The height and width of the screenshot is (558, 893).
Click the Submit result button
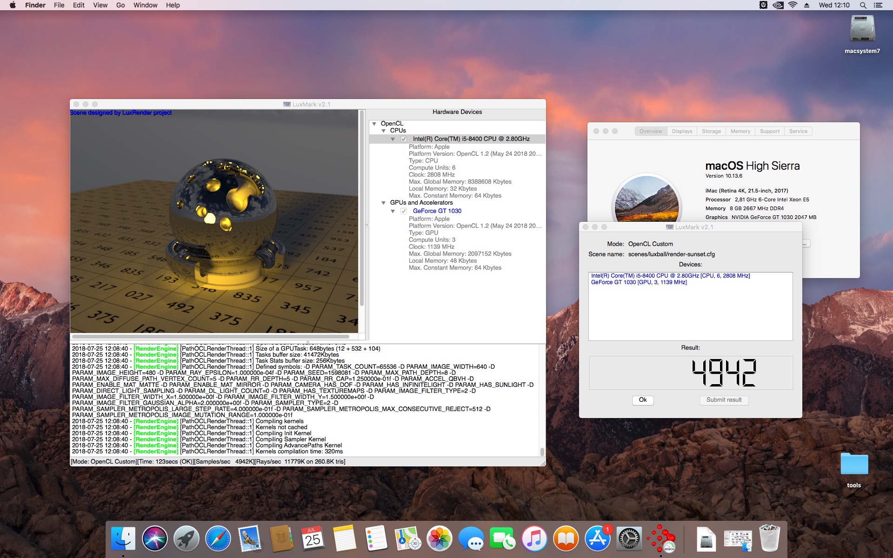tap(724, 400)
